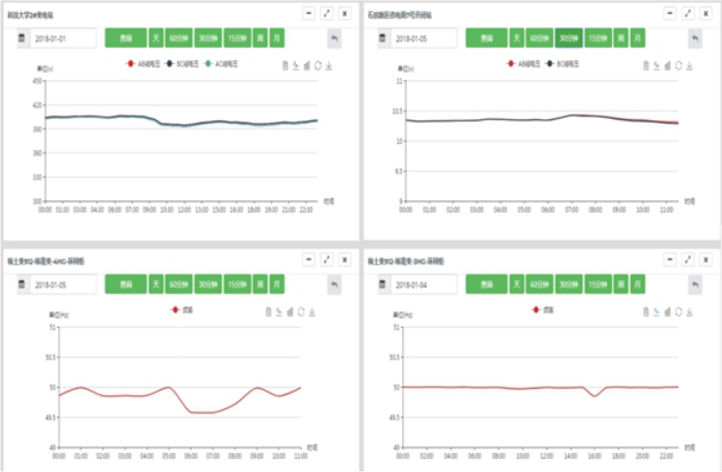Switch 2018-01-01 voltage chart to line type
The height and width of the screenshot is (472, 722).
tap(296, 66)
